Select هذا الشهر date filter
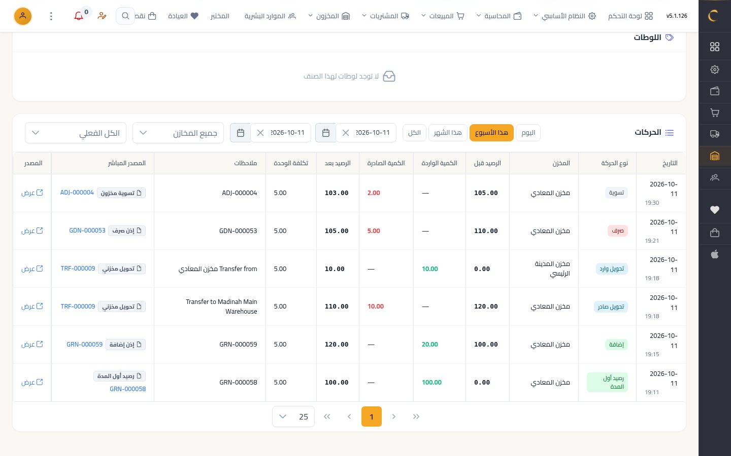The width and height of the screenshot is (731, 456). coord(448,133)
